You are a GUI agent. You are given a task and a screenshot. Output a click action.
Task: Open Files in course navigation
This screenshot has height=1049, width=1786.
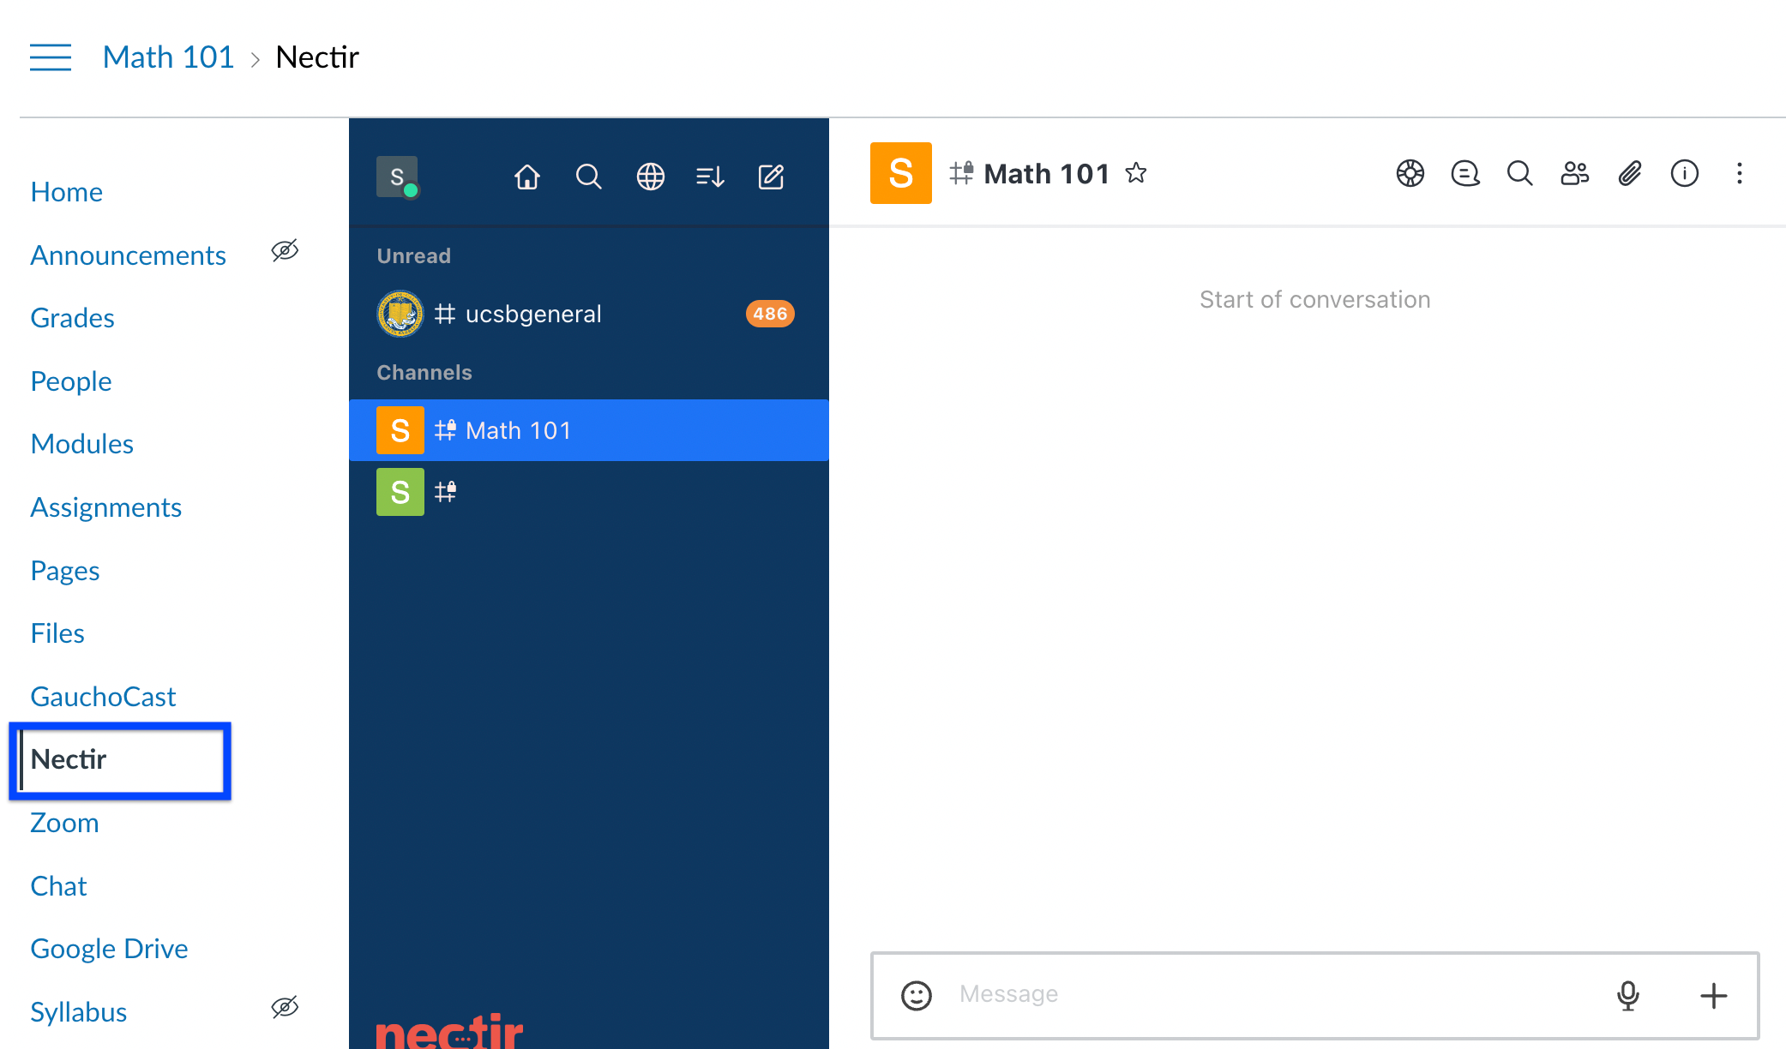click(57, 633)
